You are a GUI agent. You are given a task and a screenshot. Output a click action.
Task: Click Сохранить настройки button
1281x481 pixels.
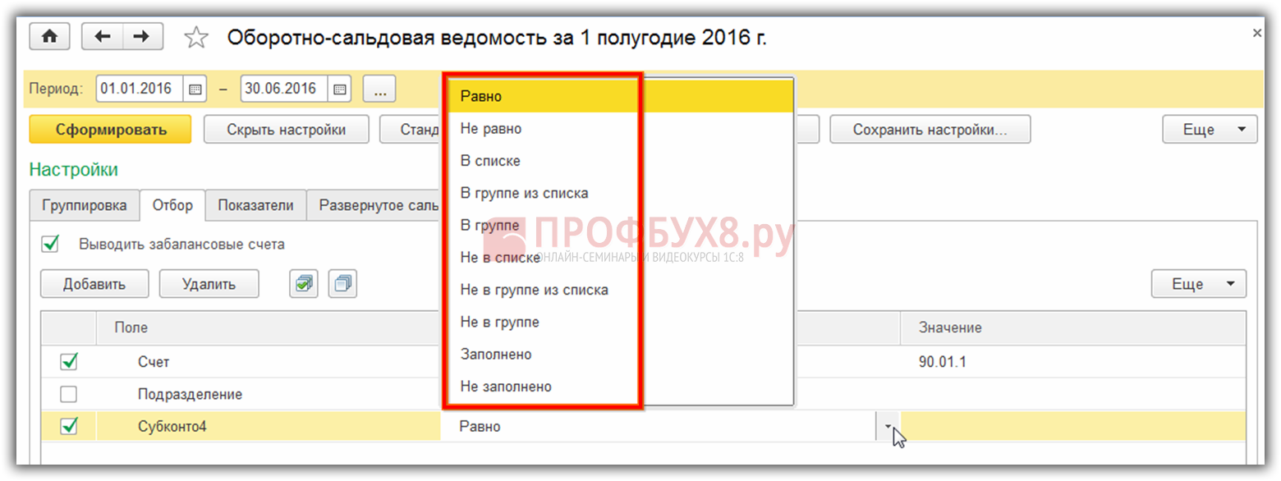click(x=930, y=130)
